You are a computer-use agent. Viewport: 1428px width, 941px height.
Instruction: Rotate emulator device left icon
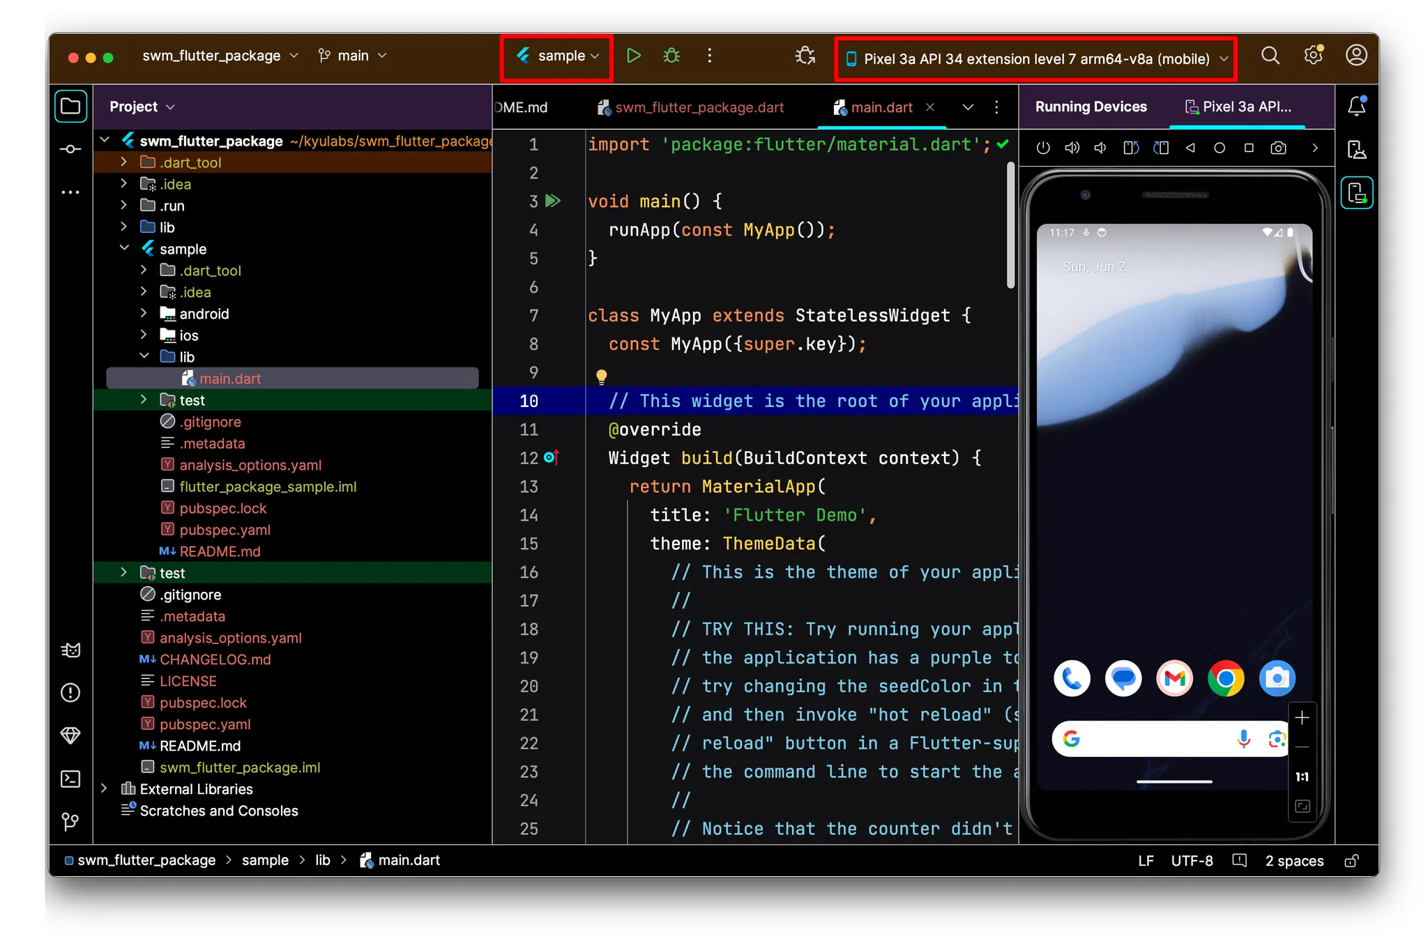(x=1131, y=148)
